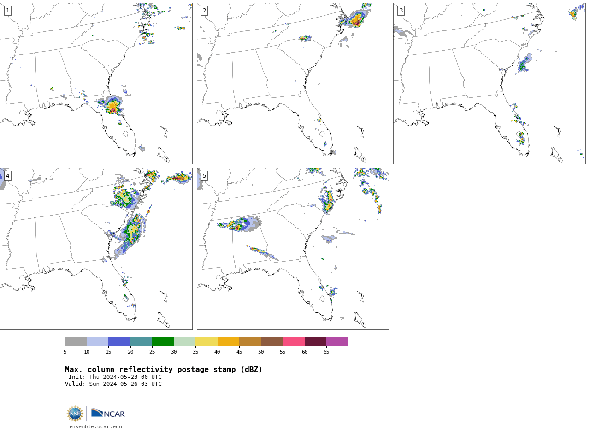
Task: Open ensemble member 3 map panel
Action: click(490, 84)
